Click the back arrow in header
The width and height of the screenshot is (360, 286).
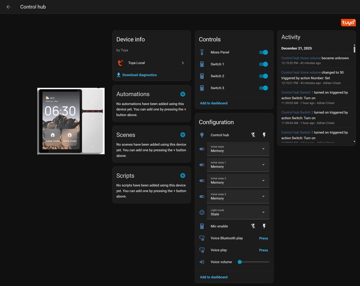point(9,7)
